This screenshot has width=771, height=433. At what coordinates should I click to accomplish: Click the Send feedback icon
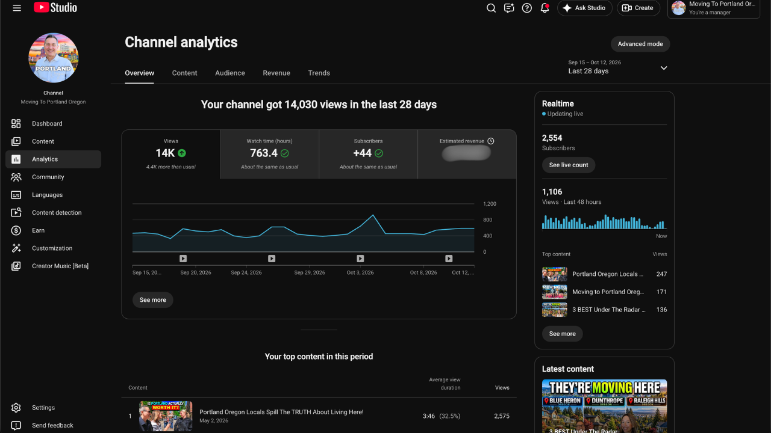(x=16, y=425)
